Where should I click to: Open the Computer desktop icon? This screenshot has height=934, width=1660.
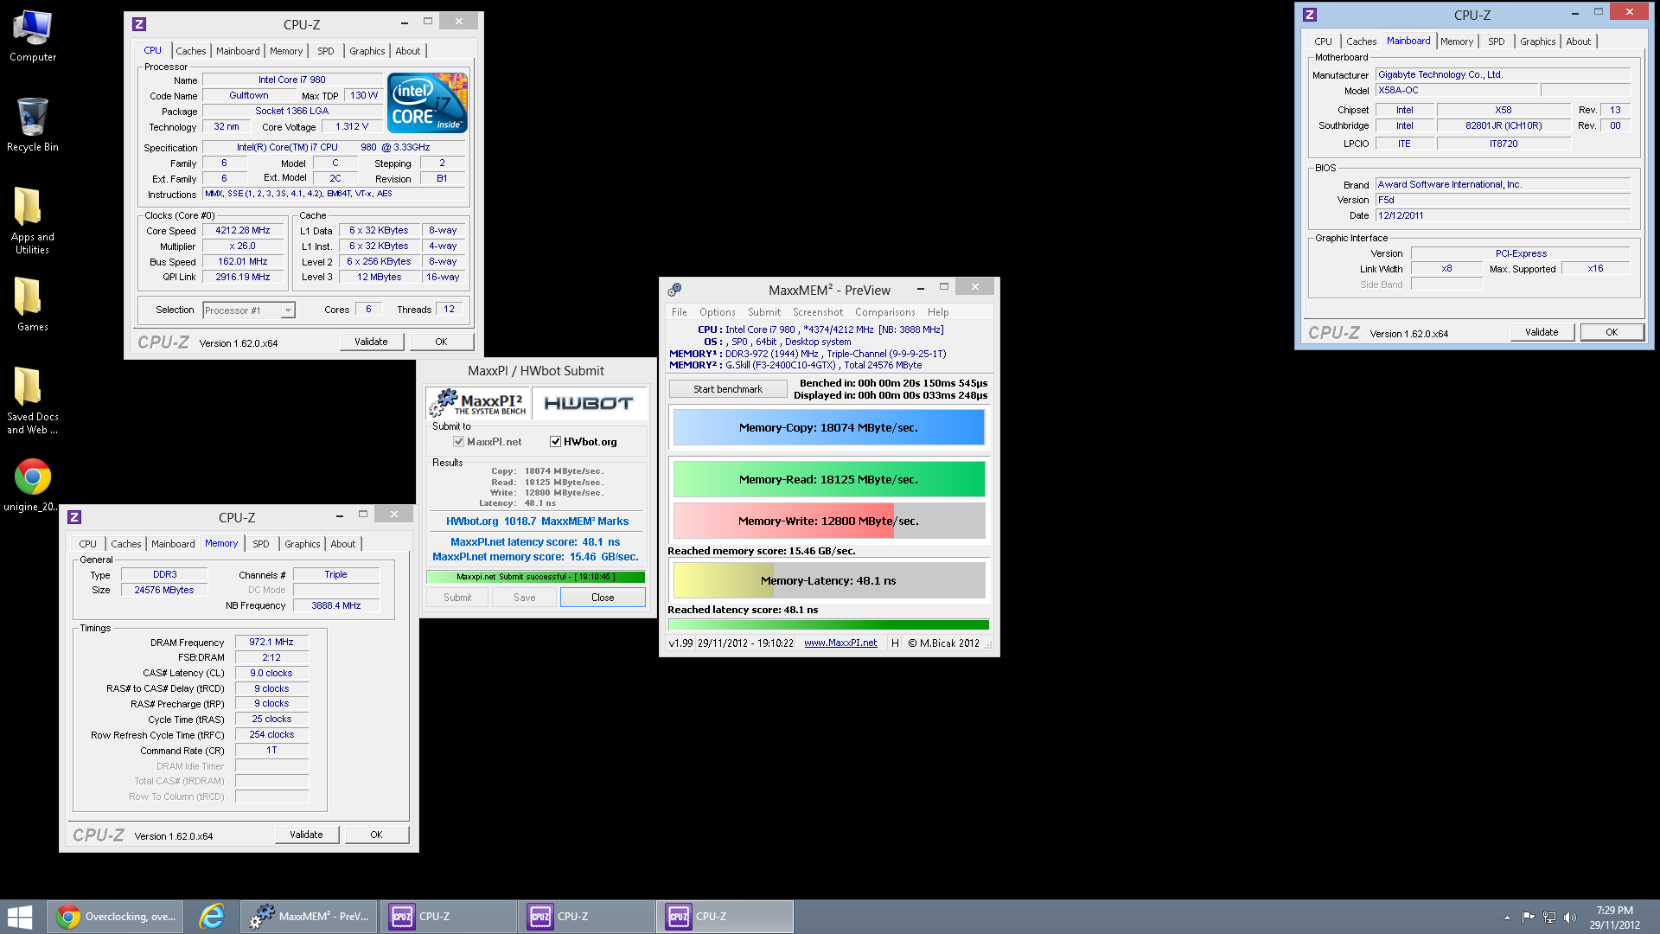33,36
